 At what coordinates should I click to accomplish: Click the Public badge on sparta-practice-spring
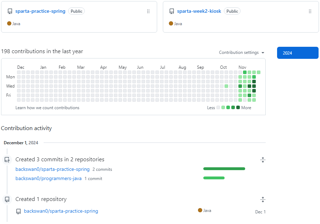click(x=77, y=11)
